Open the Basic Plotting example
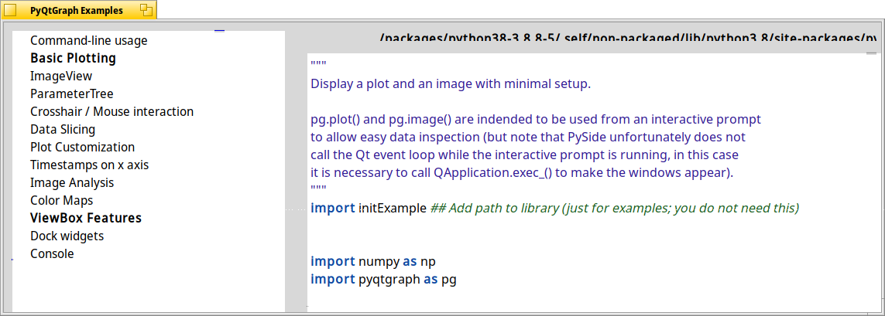 point(73,58)
